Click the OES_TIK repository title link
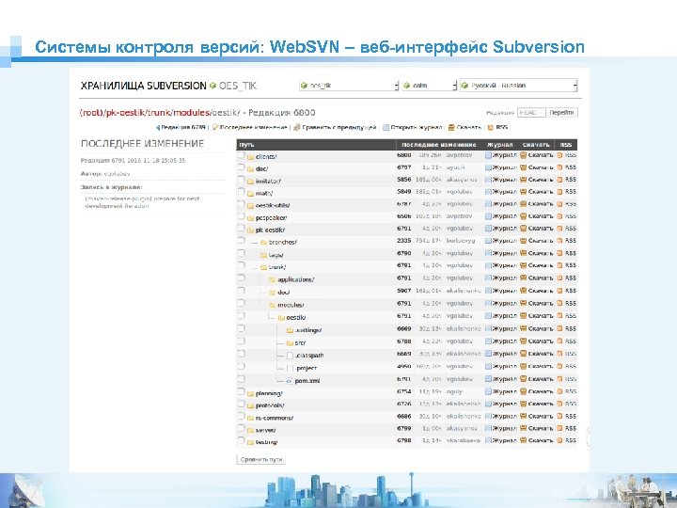Viewport: 677px width, 508px height. pos(238,86)
